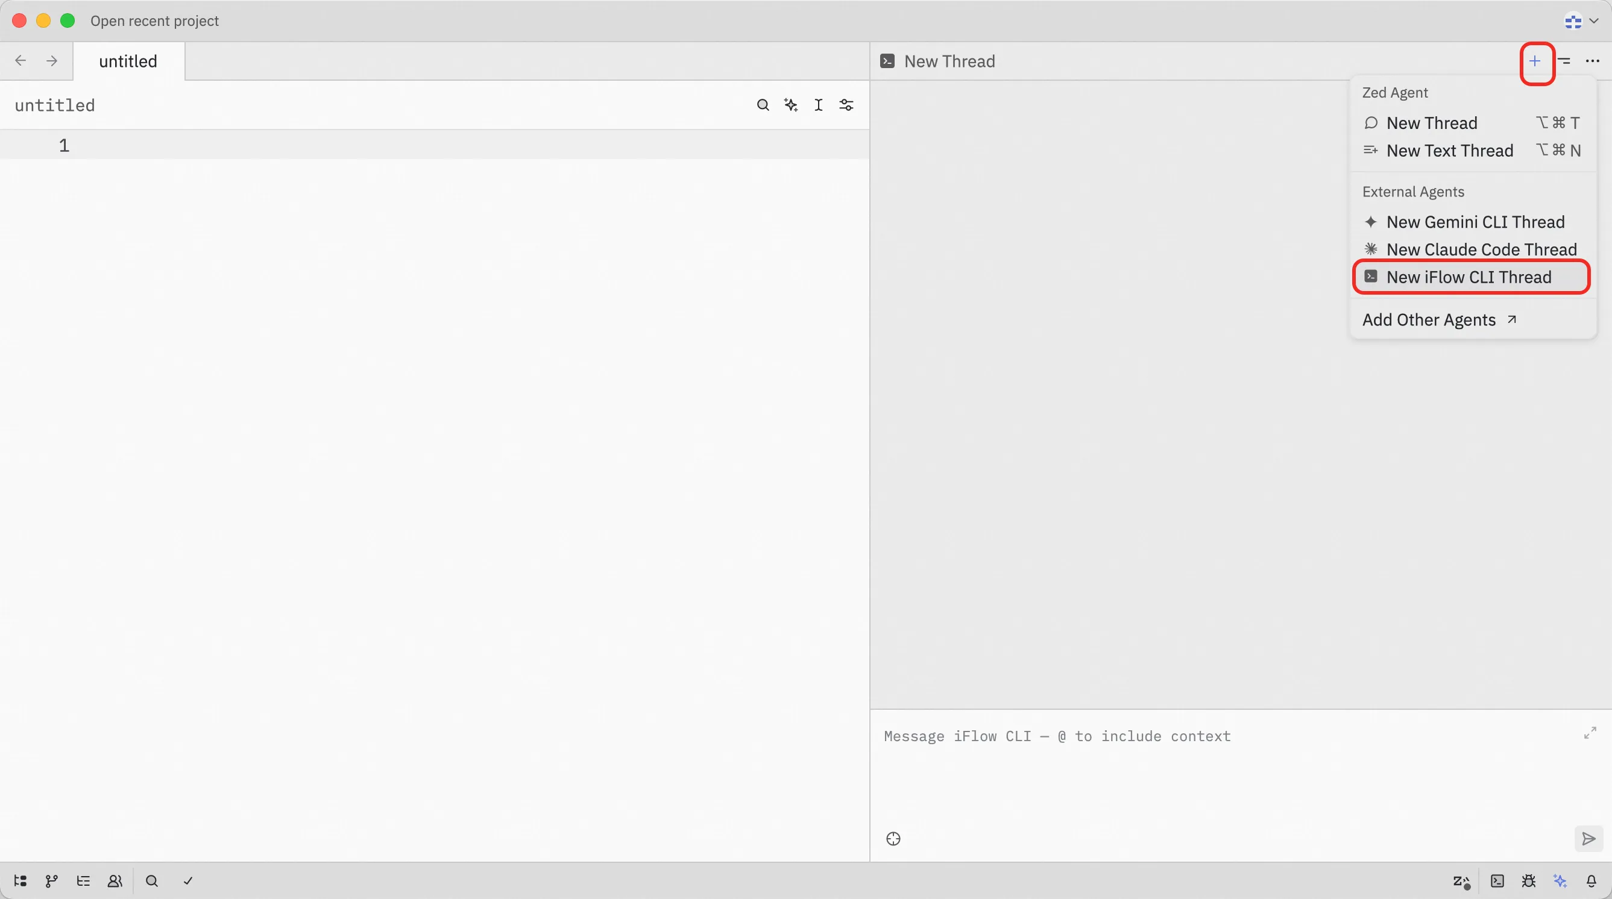Viewport: 1612px width, 899px height.
Task: Open the thread history menu icon
Action: tap(1564, 61)
